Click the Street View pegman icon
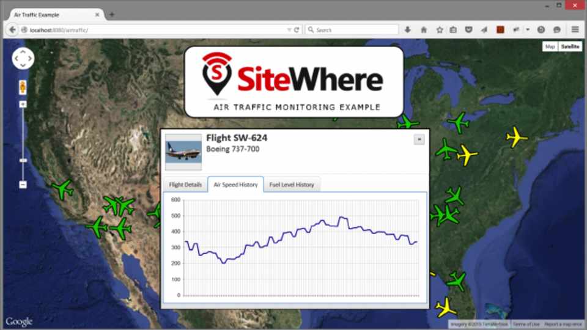Viewport: 587px width, 330px height. click(23, 87)
